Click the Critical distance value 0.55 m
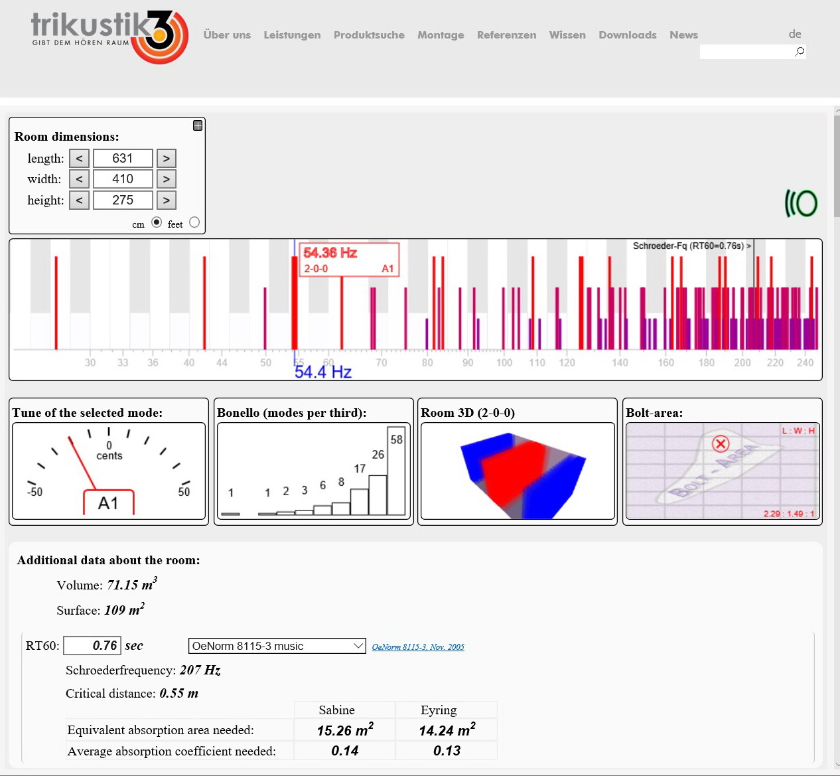 click(x=178, y=694)
